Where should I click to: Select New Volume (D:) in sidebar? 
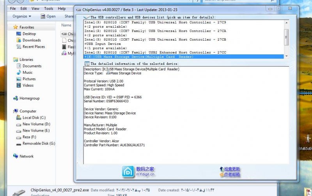(36, 124)
